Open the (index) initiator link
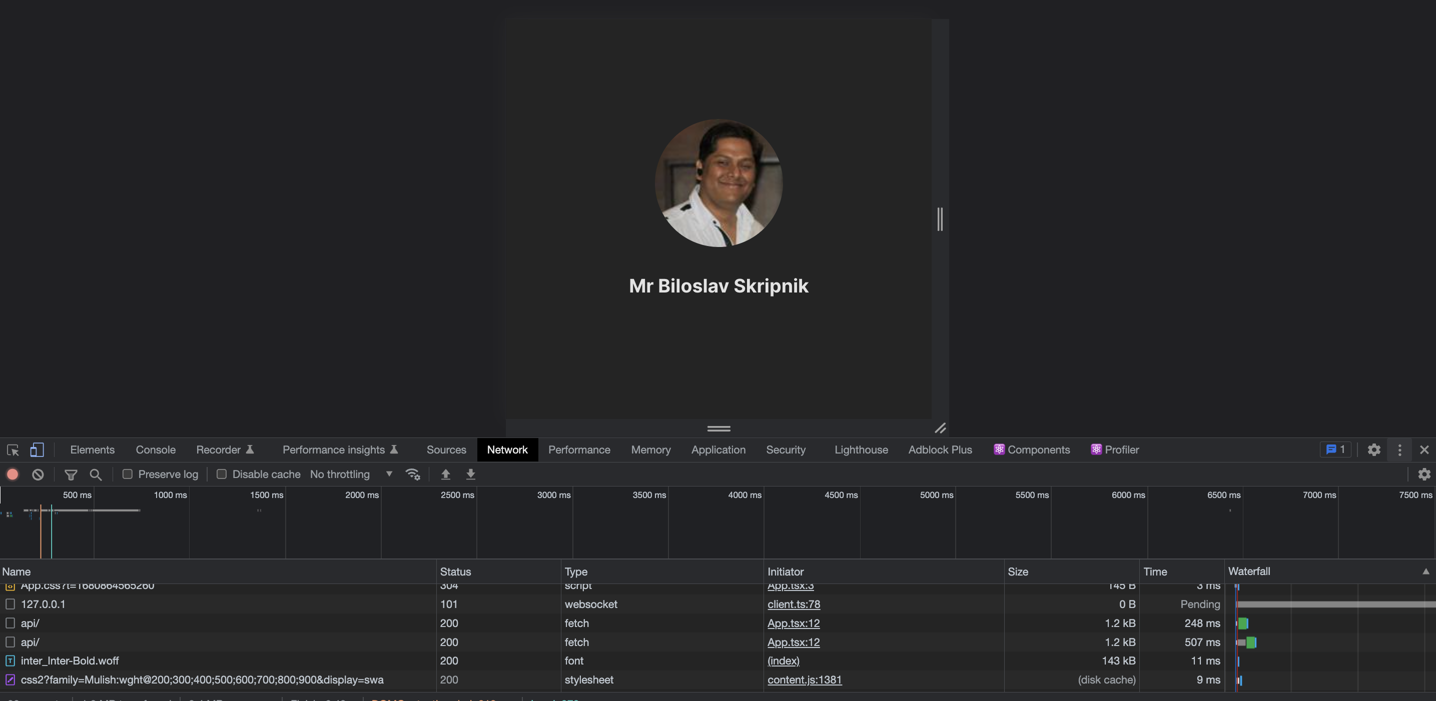Viewport: 1436px width, 701px height. (783, 661)
